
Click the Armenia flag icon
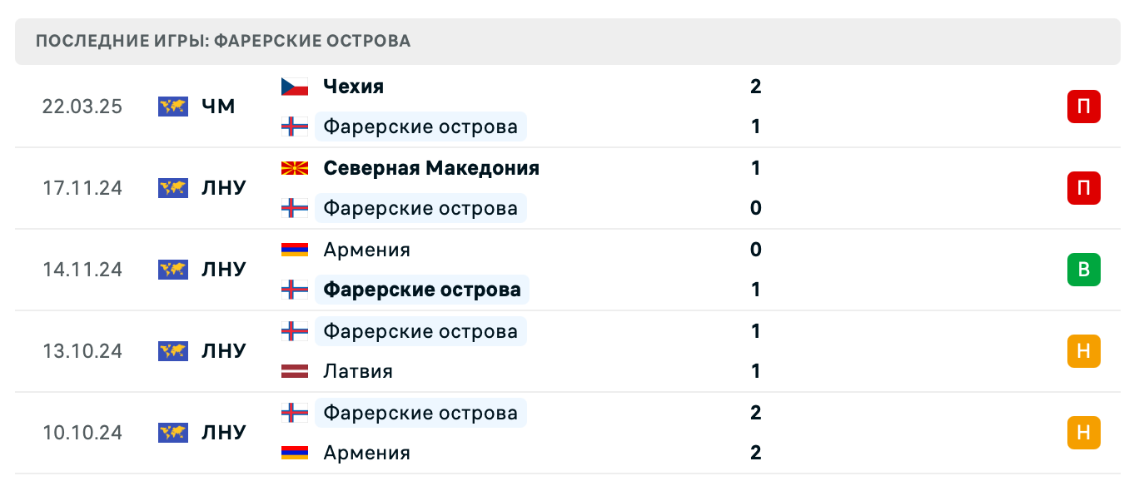[x=296, y=249]
